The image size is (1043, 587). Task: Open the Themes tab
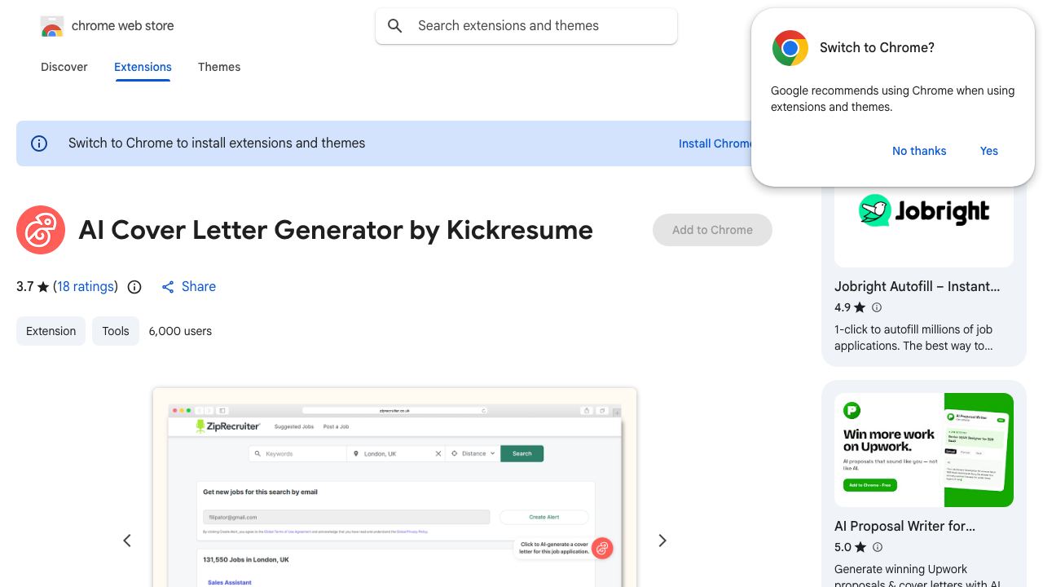(x=219, y=67)
